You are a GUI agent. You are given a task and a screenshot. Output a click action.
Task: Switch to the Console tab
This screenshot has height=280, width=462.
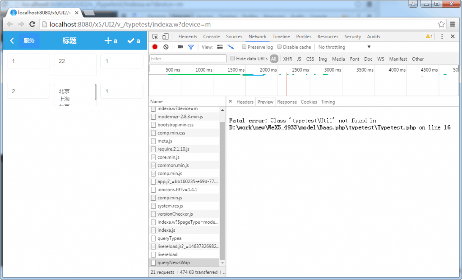[212, 36]
